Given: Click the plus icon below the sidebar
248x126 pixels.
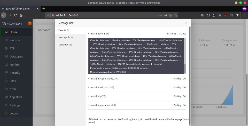Looking at the screenshot, I should (16, 121).
